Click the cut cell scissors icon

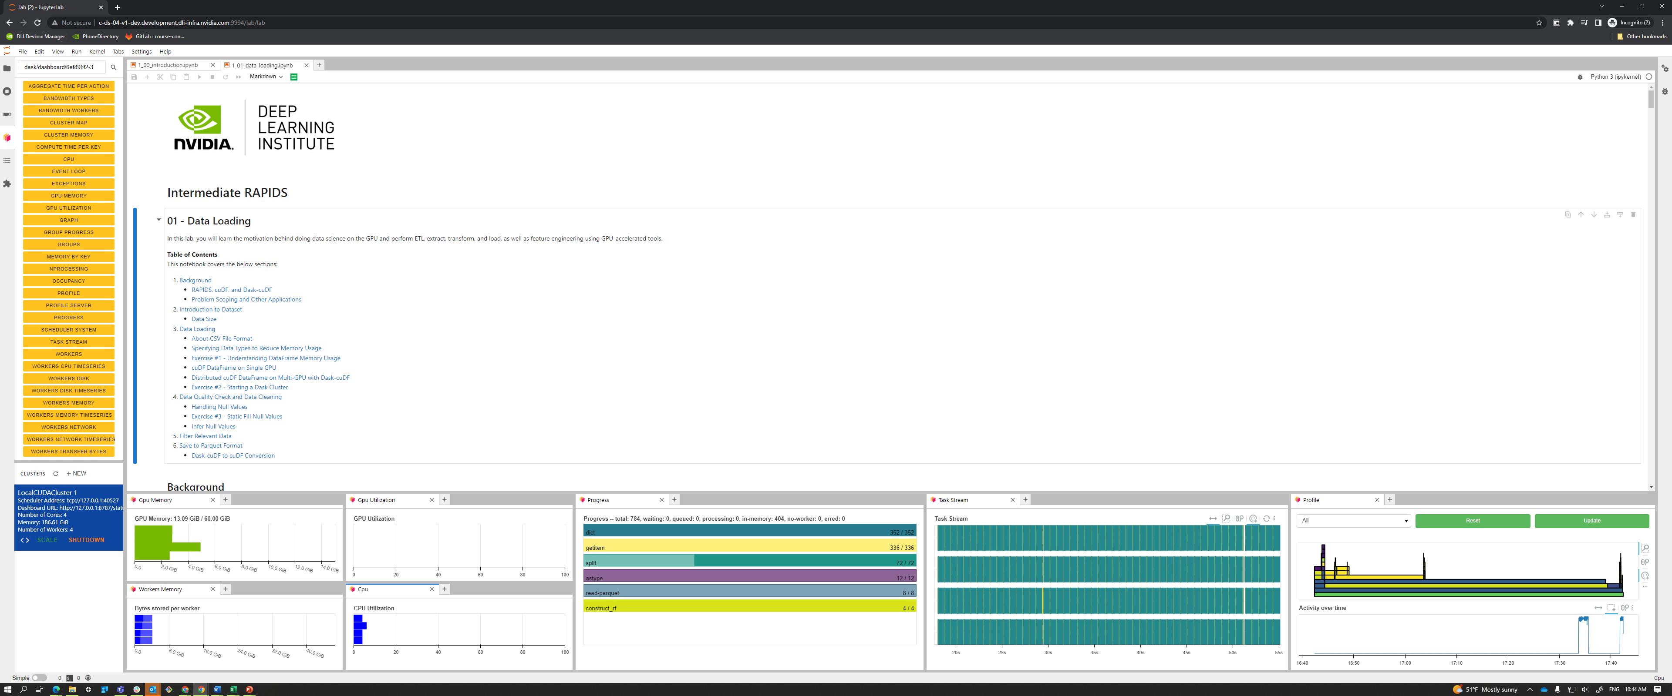tap(160, 77)
